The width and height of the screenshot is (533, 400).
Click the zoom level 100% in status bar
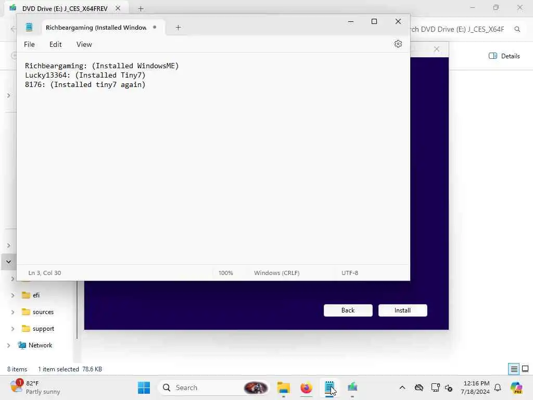pos(226,273)
